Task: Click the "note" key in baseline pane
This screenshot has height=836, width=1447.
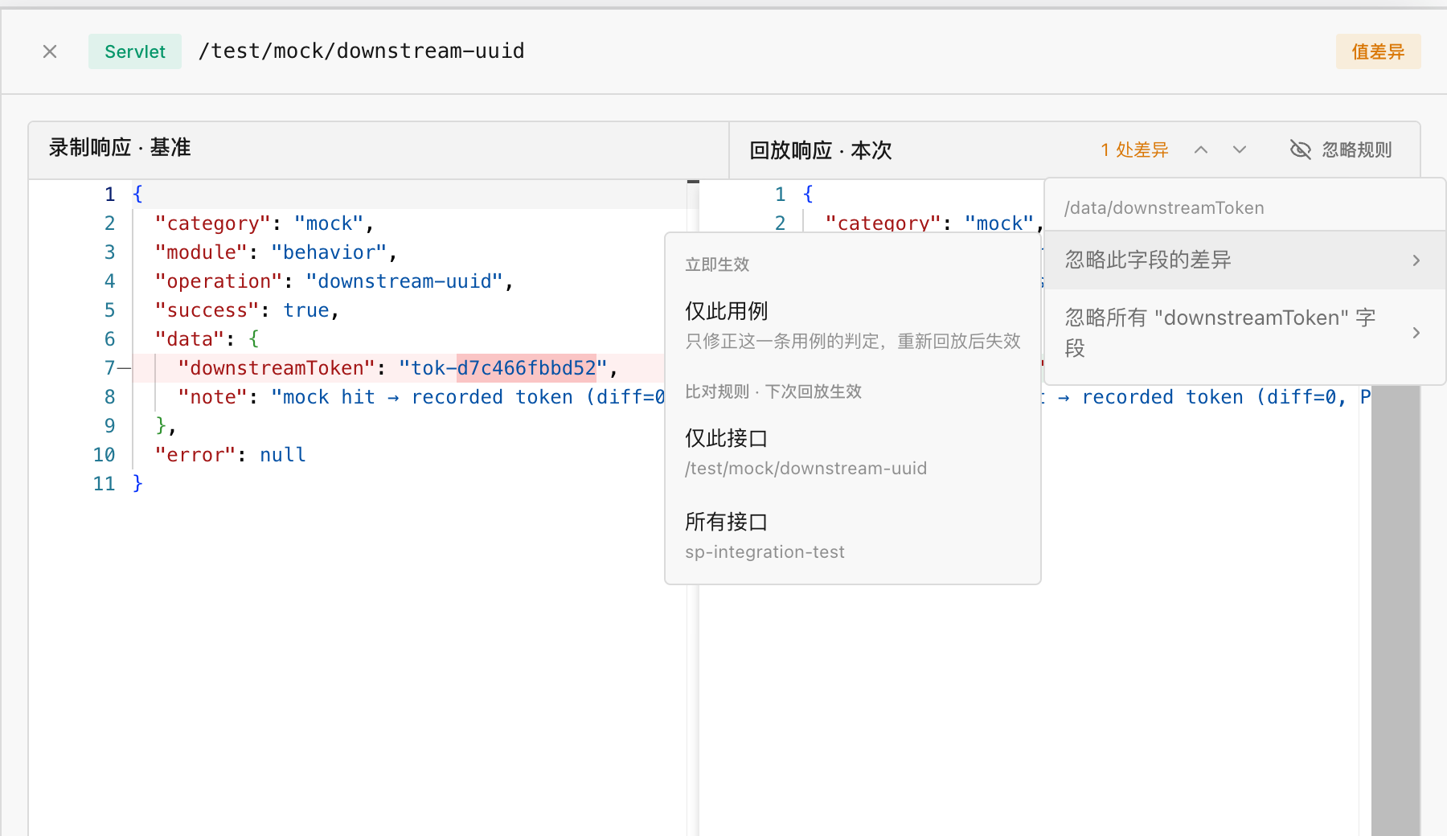Action: click(213, 397)
